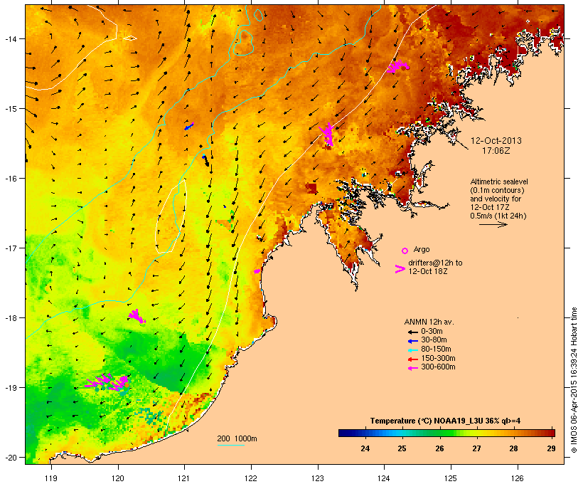Click the '126' longitude axis label
The height and width of the screenshot is (484, 583).
(x=517, y=478)
